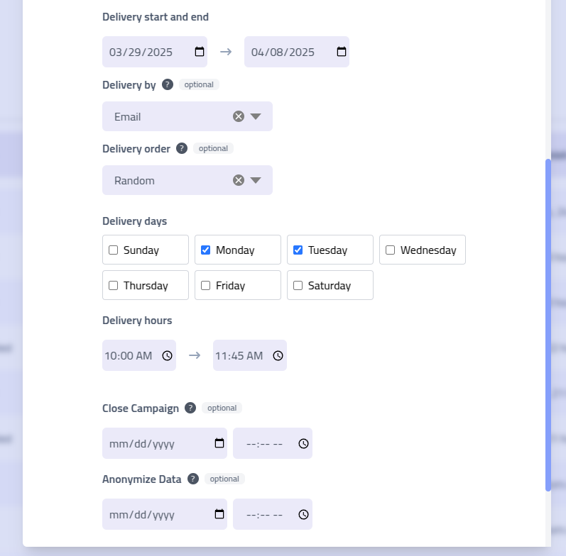
Task: Clear the Random delivery order selection
Action: 238,180
